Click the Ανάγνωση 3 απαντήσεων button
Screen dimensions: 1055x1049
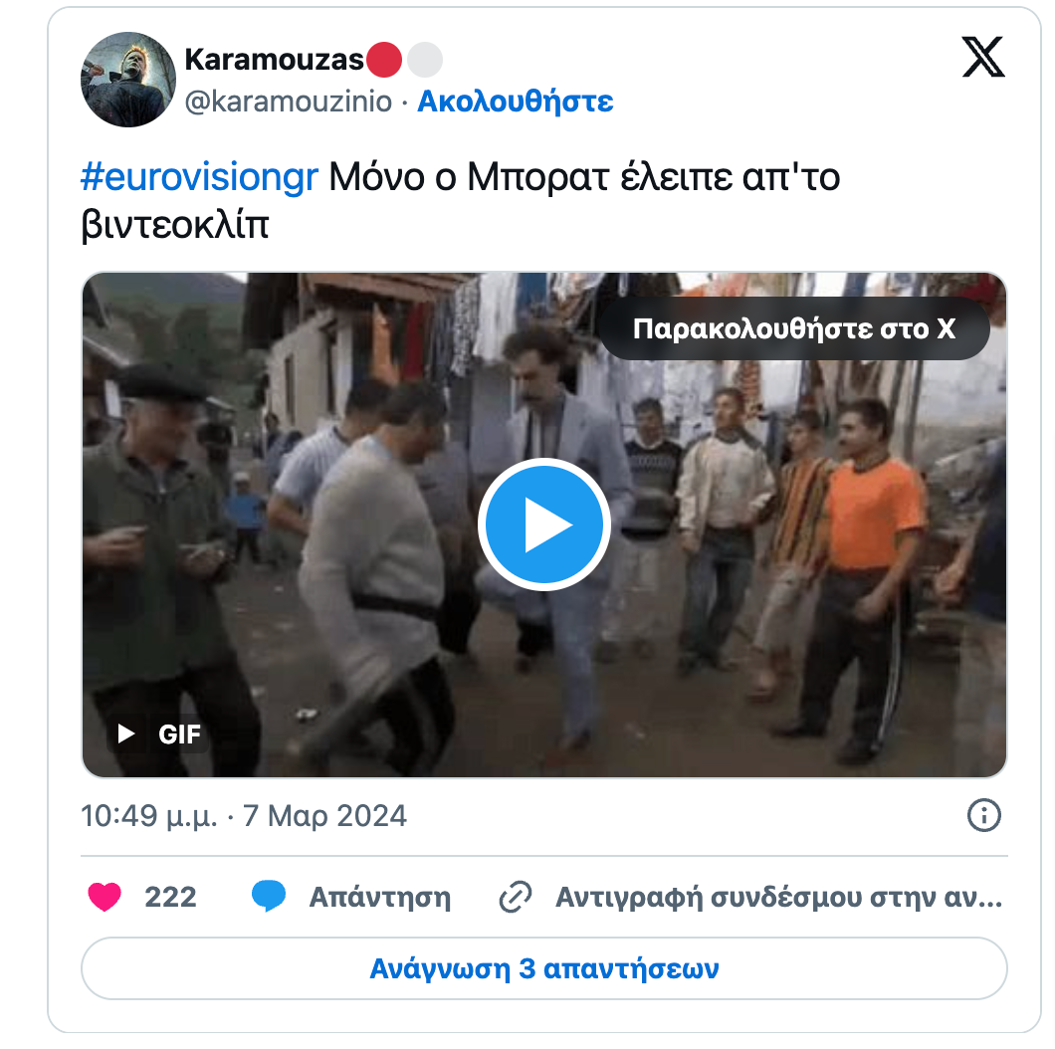coord(544,968)
